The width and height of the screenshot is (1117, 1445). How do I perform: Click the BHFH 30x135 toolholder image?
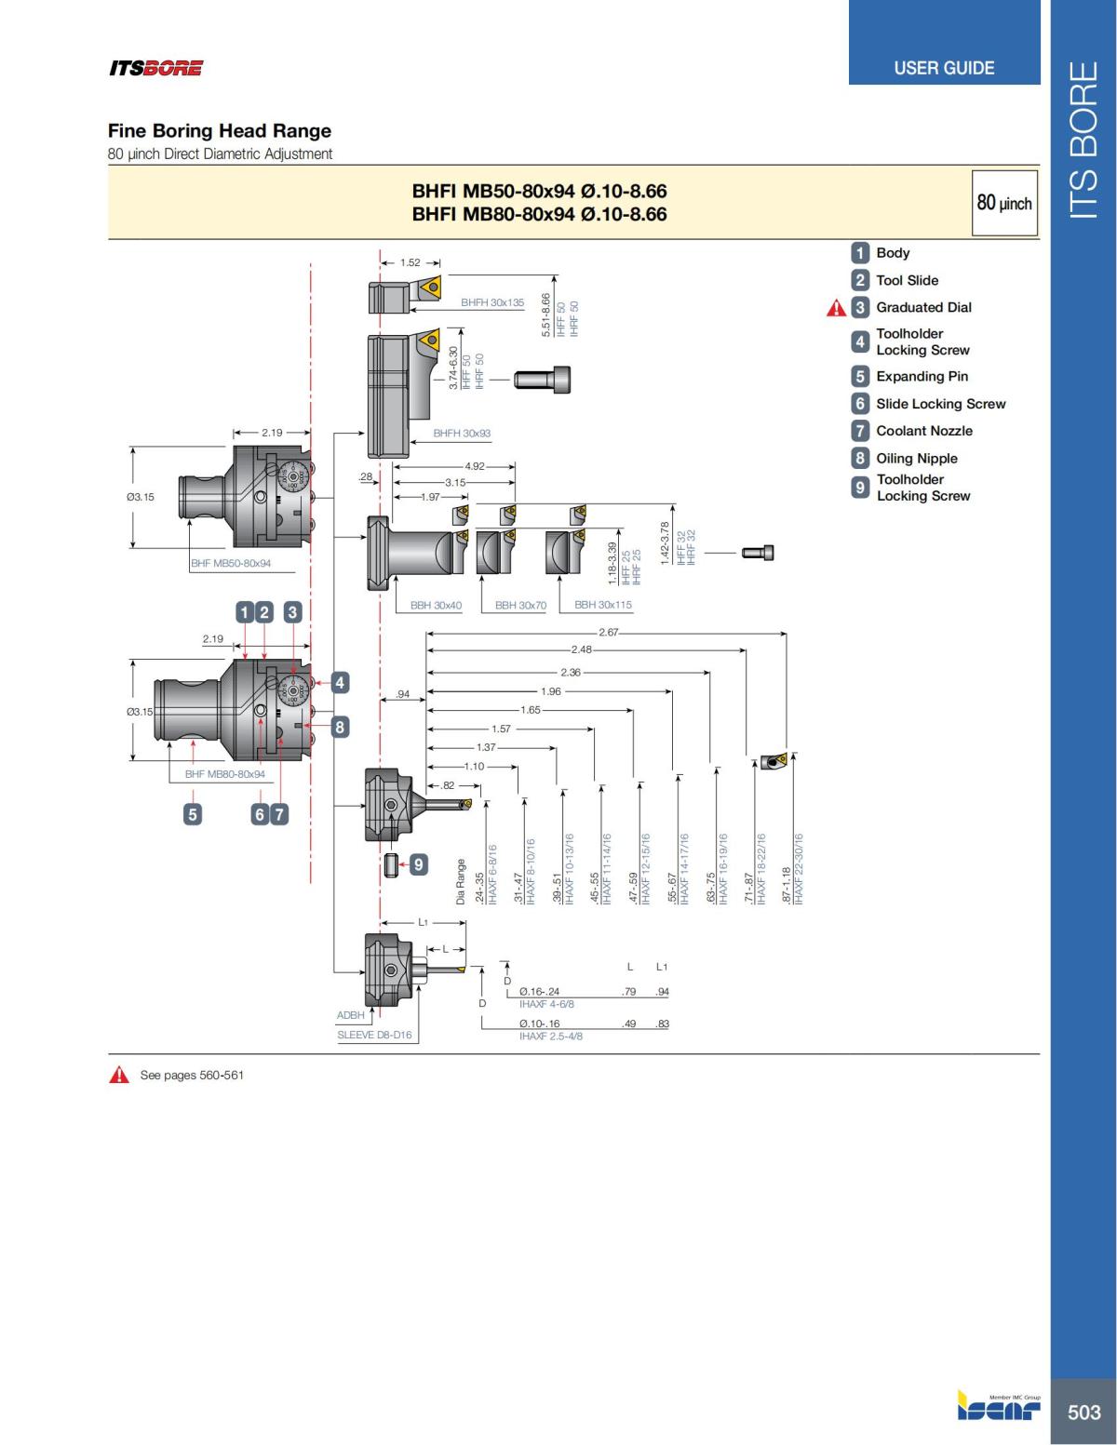tap(405, 295)
